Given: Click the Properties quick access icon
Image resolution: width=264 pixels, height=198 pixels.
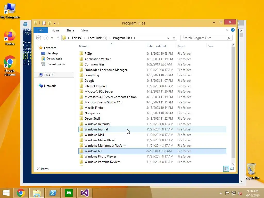Looking at the screenshot, I should (x=44, y=23).
